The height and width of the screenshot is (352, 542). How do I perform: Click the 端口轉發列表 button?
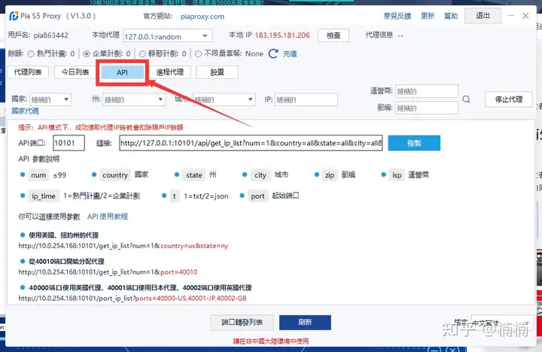(x=242, y=323)
